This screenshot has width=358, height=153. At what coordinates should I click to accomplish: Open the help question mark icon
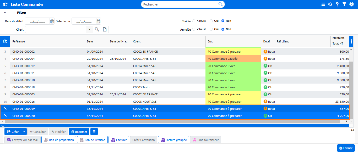(337, 4)
